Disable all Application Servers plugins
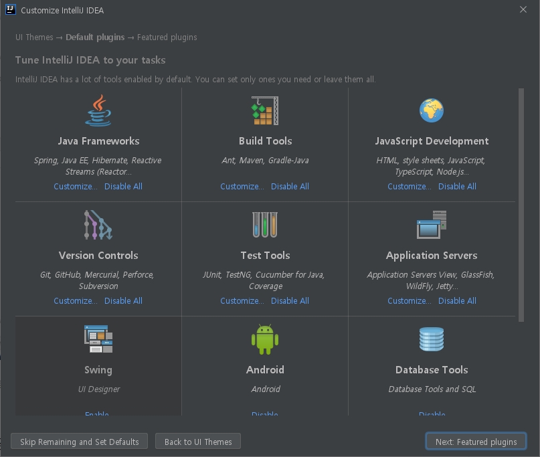 [457, 300]
